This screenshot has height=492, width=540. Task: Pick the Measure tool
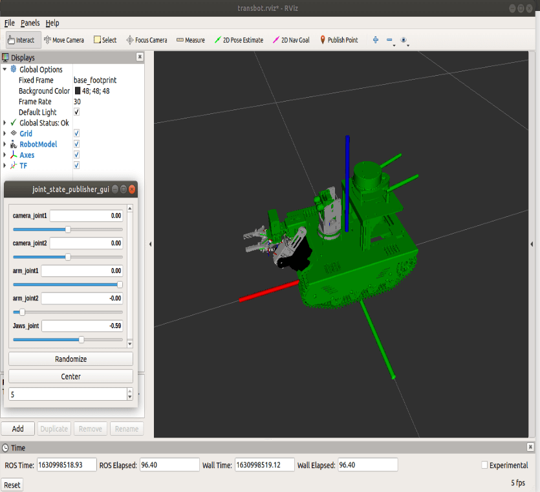[190, 40]
